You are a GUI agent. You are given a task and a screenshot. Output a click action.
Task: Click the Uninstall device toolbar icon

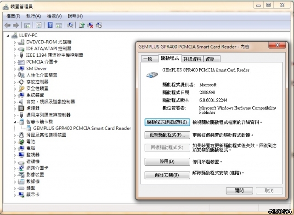pyautogui.click(x=90, y=25)
